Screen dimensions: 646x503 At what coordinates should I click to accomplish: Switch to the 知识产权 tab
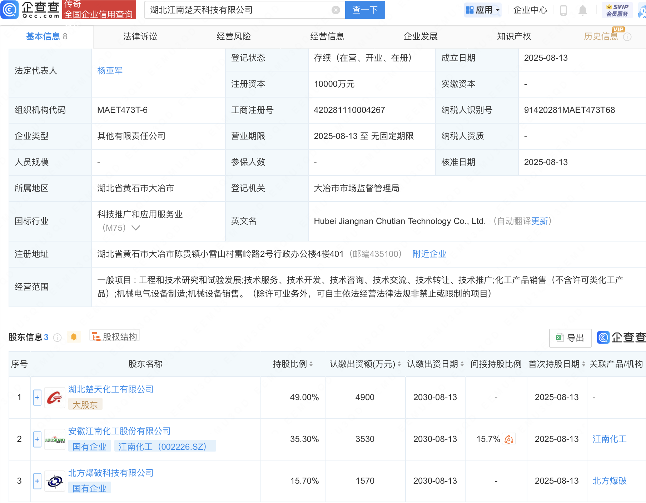tap(514, 36)
